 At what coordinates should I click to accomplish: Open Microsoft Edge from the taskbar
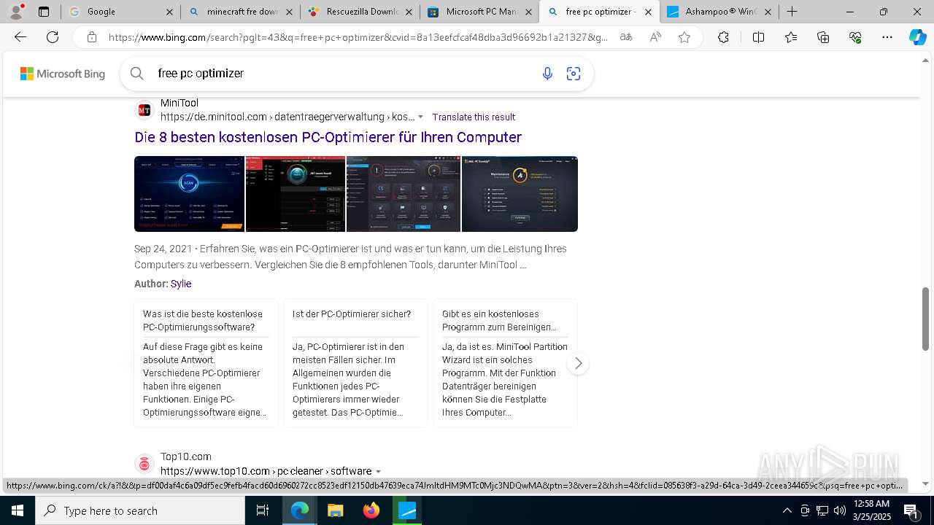click(x=300, y=510)
